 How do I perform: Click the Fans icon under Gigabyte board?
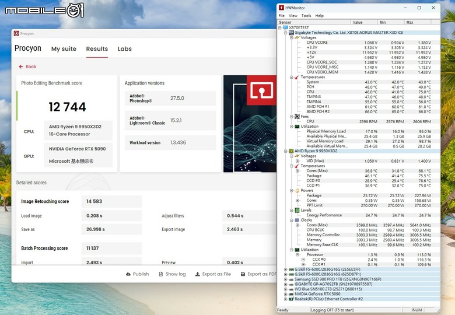(x=297, y=117)
